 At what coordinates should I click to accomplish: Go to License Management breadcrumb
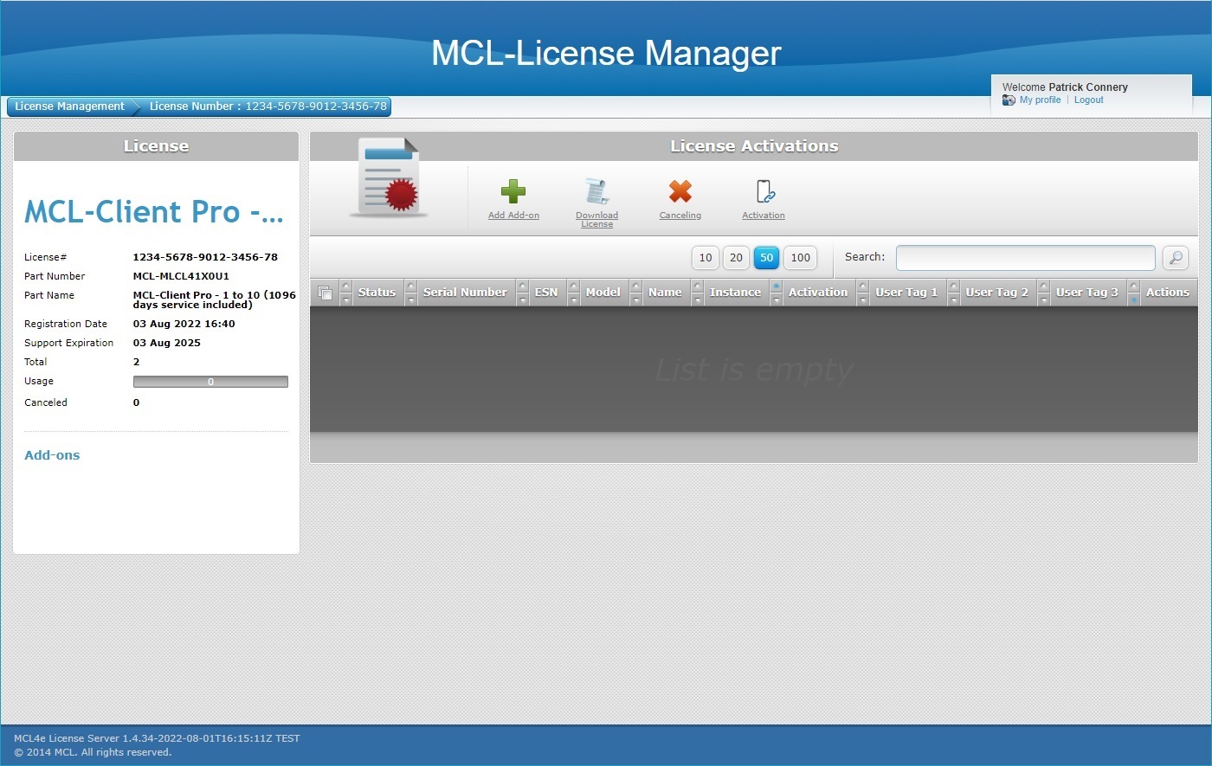tap(70, 106)
